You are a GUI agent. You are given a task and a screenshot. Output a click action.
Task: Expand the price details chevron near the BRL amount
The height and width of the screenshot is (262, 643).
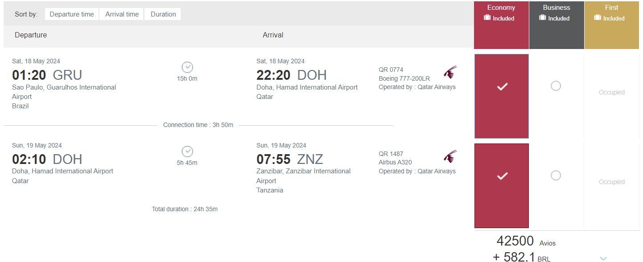(x=603, y=258)
